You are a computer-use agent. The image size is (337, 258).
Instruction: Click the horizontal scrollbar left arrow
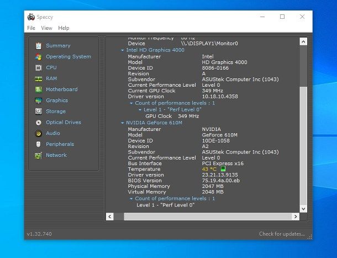tap(110, 217)
